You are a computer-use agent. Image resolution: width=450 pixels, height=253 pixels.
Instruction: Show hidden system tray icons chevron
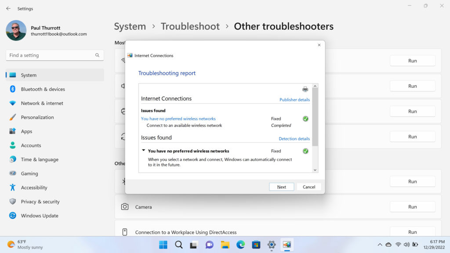380,245
